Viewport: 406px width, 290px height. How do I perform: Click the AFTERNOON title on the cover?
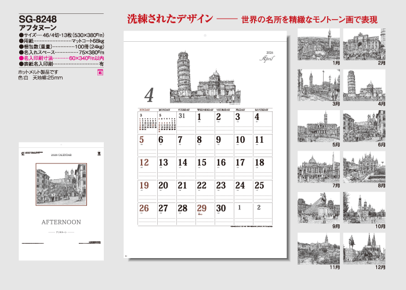[61, 222]
